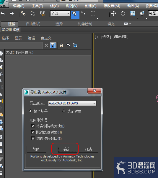This screenshot has height=178, width=158.
Task: Select the 整个场景 radio option
Action: click(x=30, y=111)
